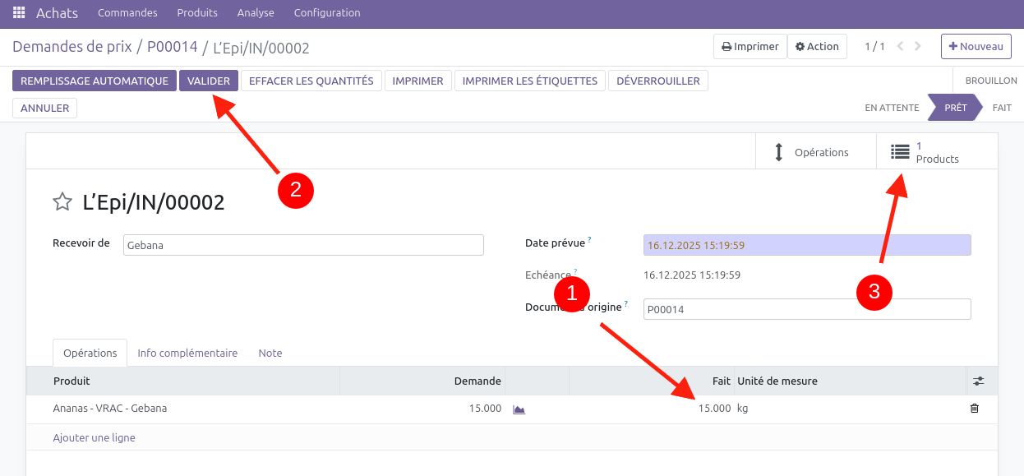1024x476 pixels.
Task: Open the Imprimer dropdown in header
Action: click(x=750, y=47)
